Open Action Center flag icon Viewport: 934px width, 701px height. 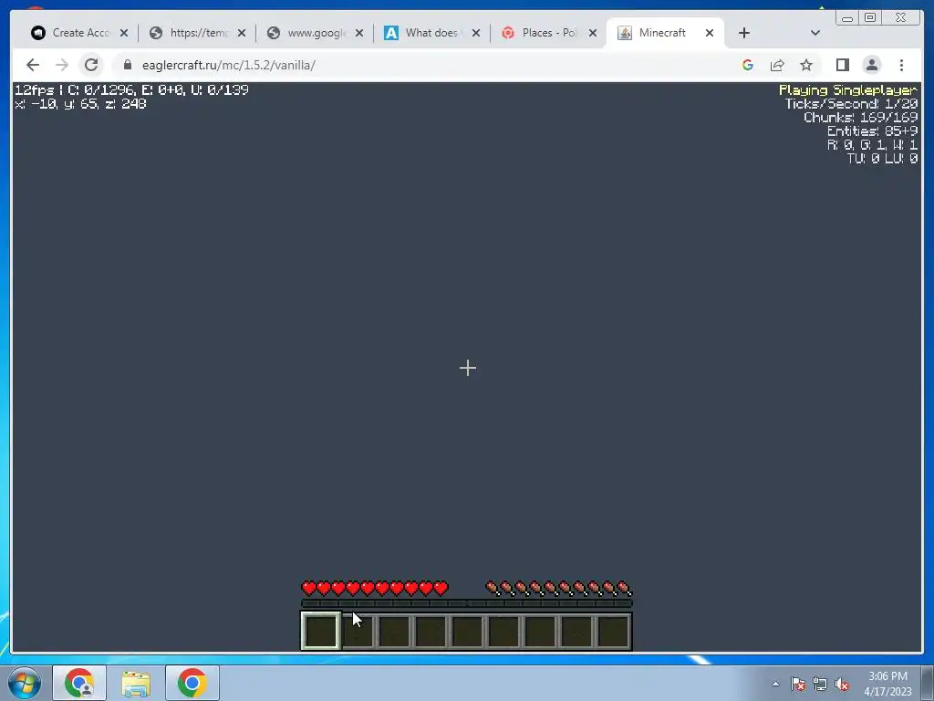point(798,684)
